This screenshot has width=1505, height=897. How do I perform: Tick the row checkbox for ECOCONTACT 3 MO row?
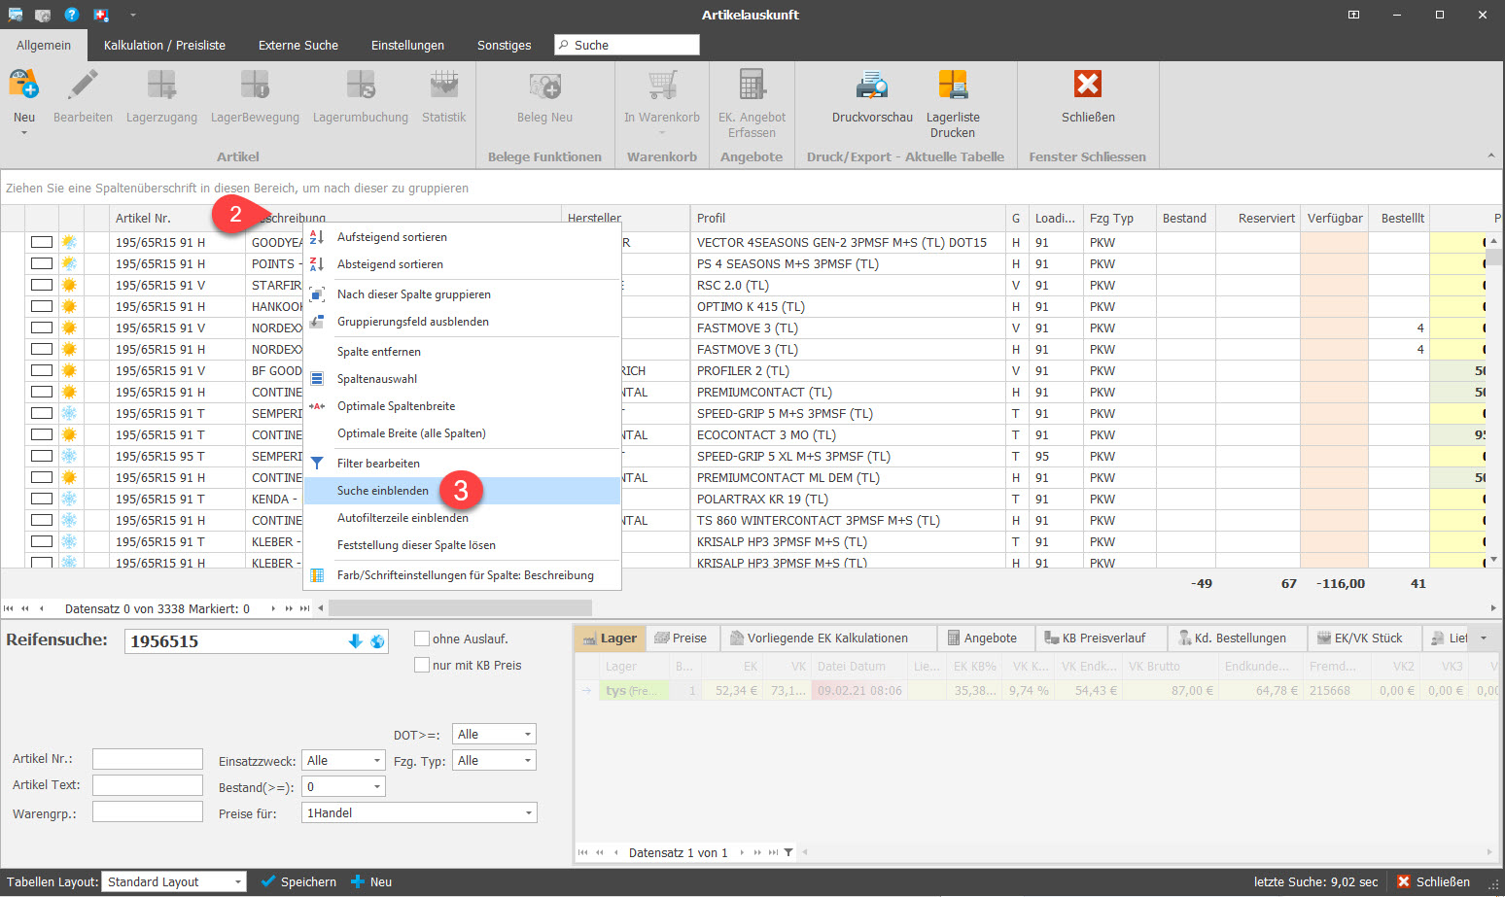[41, 434]
